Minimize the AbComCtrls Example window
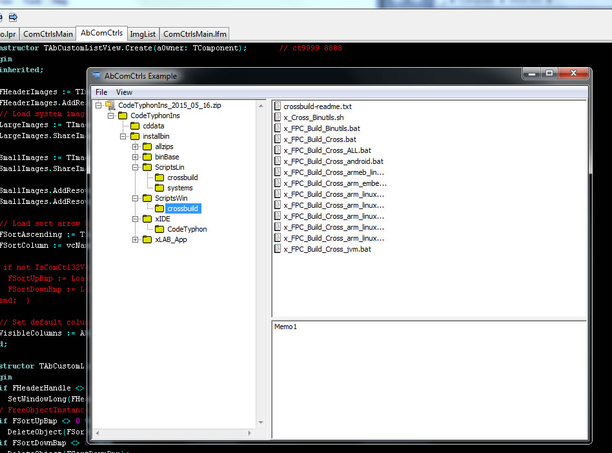The height and width of the screenshot is (453, 612). tap(532, 74)
